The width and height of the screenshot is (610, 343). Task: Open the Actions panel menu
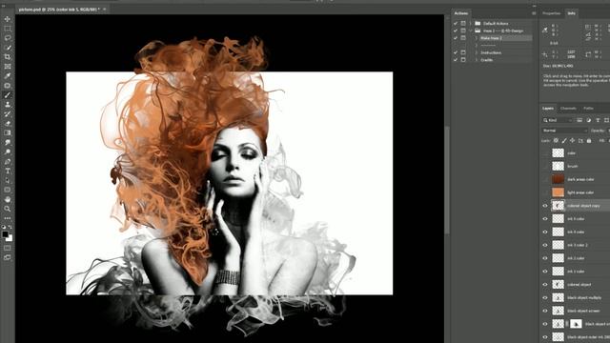click(x=534, y=13)
